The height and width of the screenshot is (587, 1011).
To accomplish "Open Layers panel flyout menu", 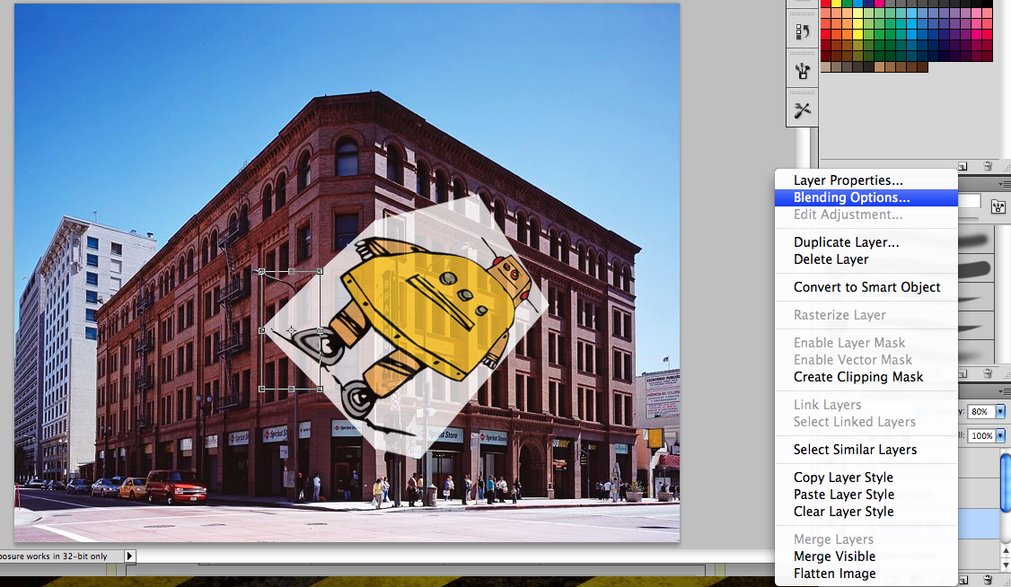I will pos(1005,391).
